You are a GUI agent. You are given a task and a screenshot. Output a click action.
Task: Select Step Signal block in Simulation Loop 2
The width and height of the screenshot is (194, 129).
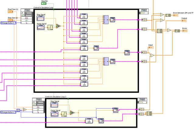tap(54, 105)
